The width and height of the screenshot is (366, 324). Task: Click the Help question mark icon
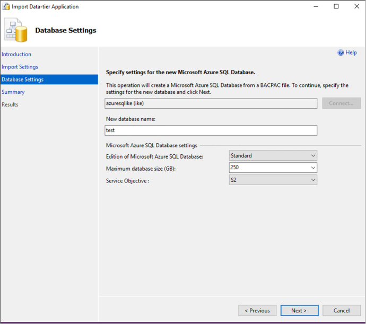pyautogui.click(x=341, y=52)
